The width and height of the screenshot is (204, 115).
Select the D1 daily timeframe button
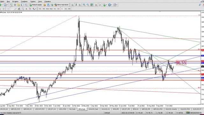pos(62,9)
